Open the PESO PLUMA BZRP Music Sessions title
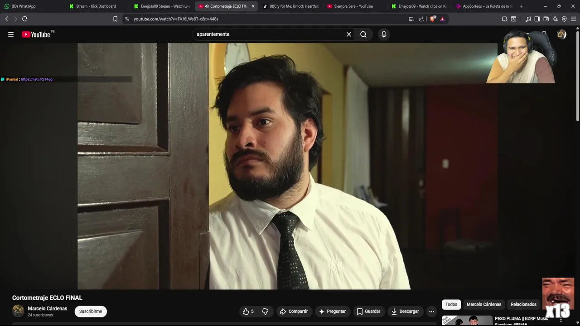This screenshot has width=580, height=326. pyautogui.click(x=521, y=321)
